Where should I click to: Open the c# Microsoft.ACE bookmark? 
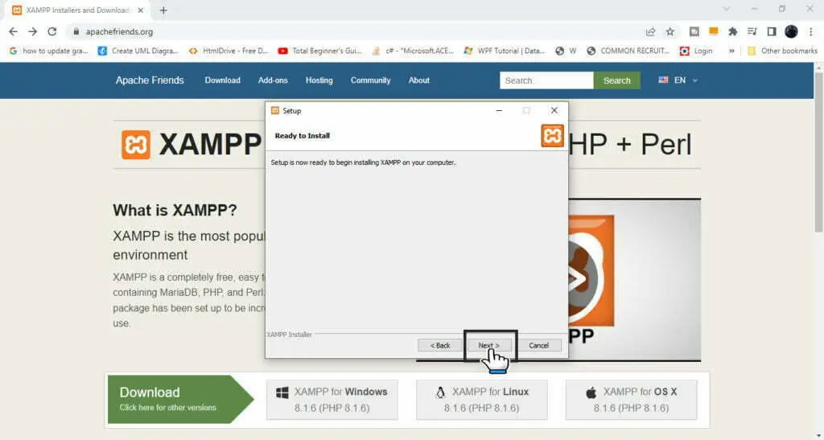(x=413, y=51)
